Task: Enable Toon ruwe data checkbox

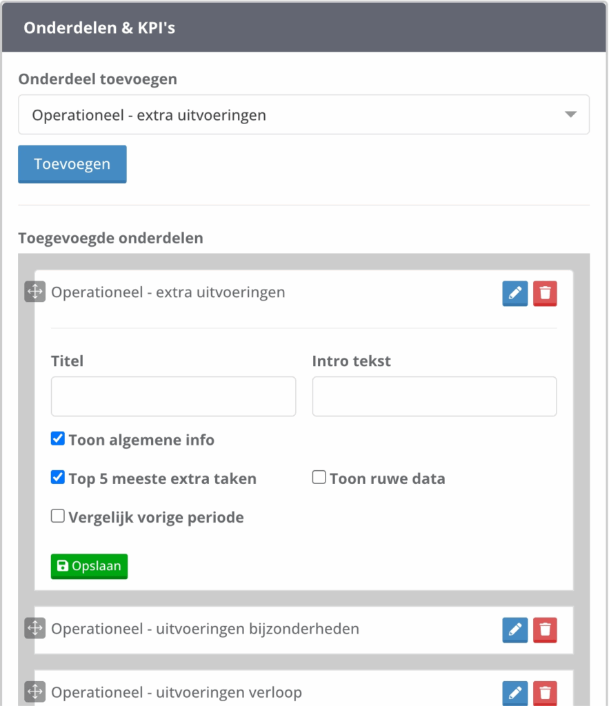Action: (x=319, y=477)
